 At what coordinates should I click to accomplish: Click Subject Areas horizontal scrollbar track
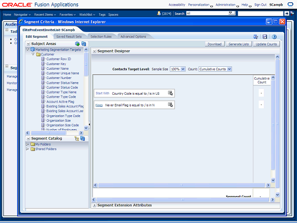(x=54, y=133)
